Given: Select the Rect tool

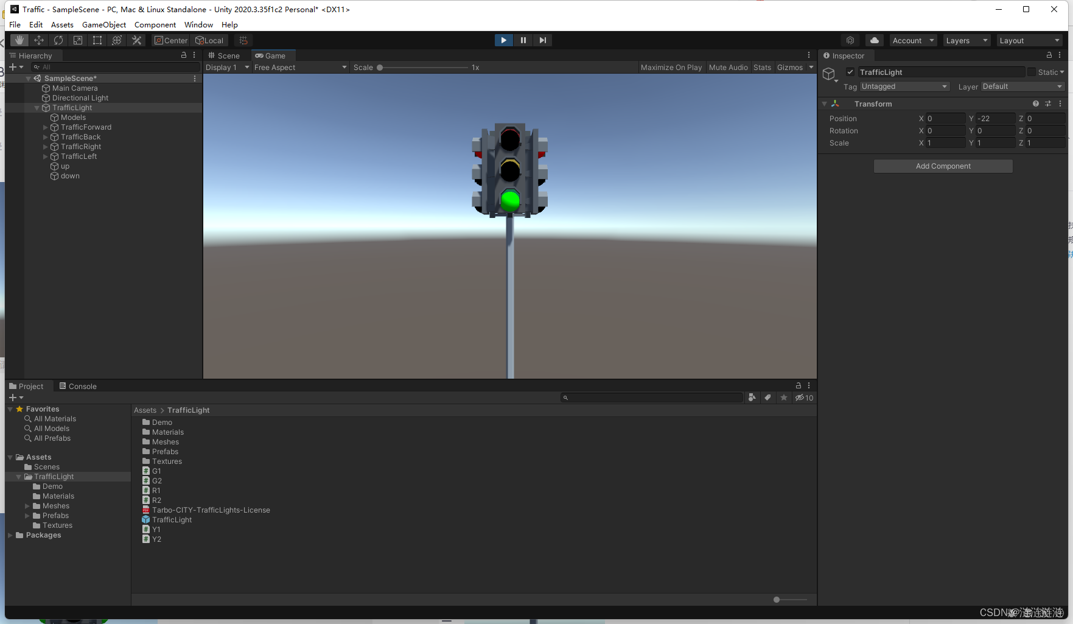Looking at the screenshot, I should click(97, 40).
